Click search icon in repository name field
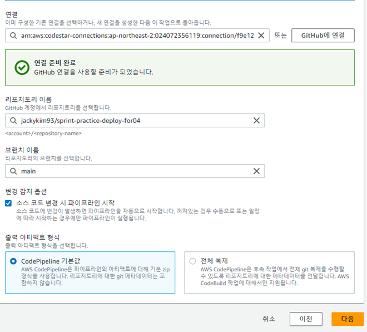The image size is (367, 332). coord(13,121)
